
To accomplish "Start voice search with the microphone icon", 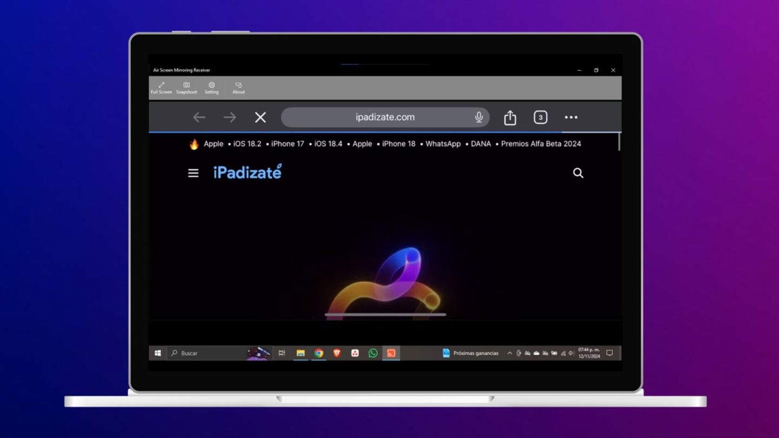I will pos(478,117).
